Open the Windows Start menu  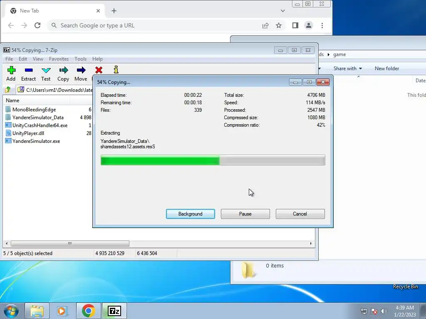(11, 311)
